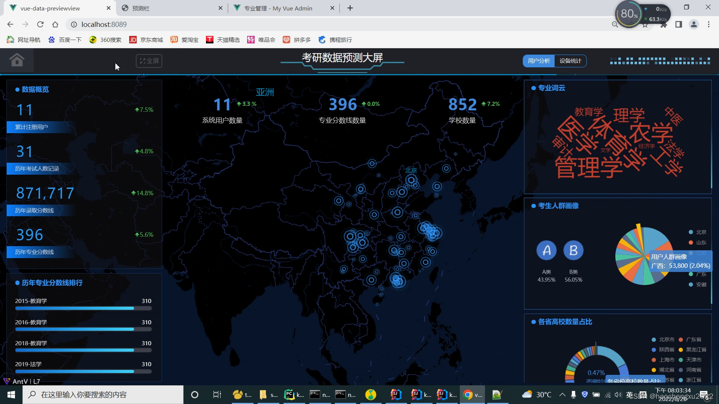Open the Windows Start menu

pyautogui.click(x=11, y=395)
